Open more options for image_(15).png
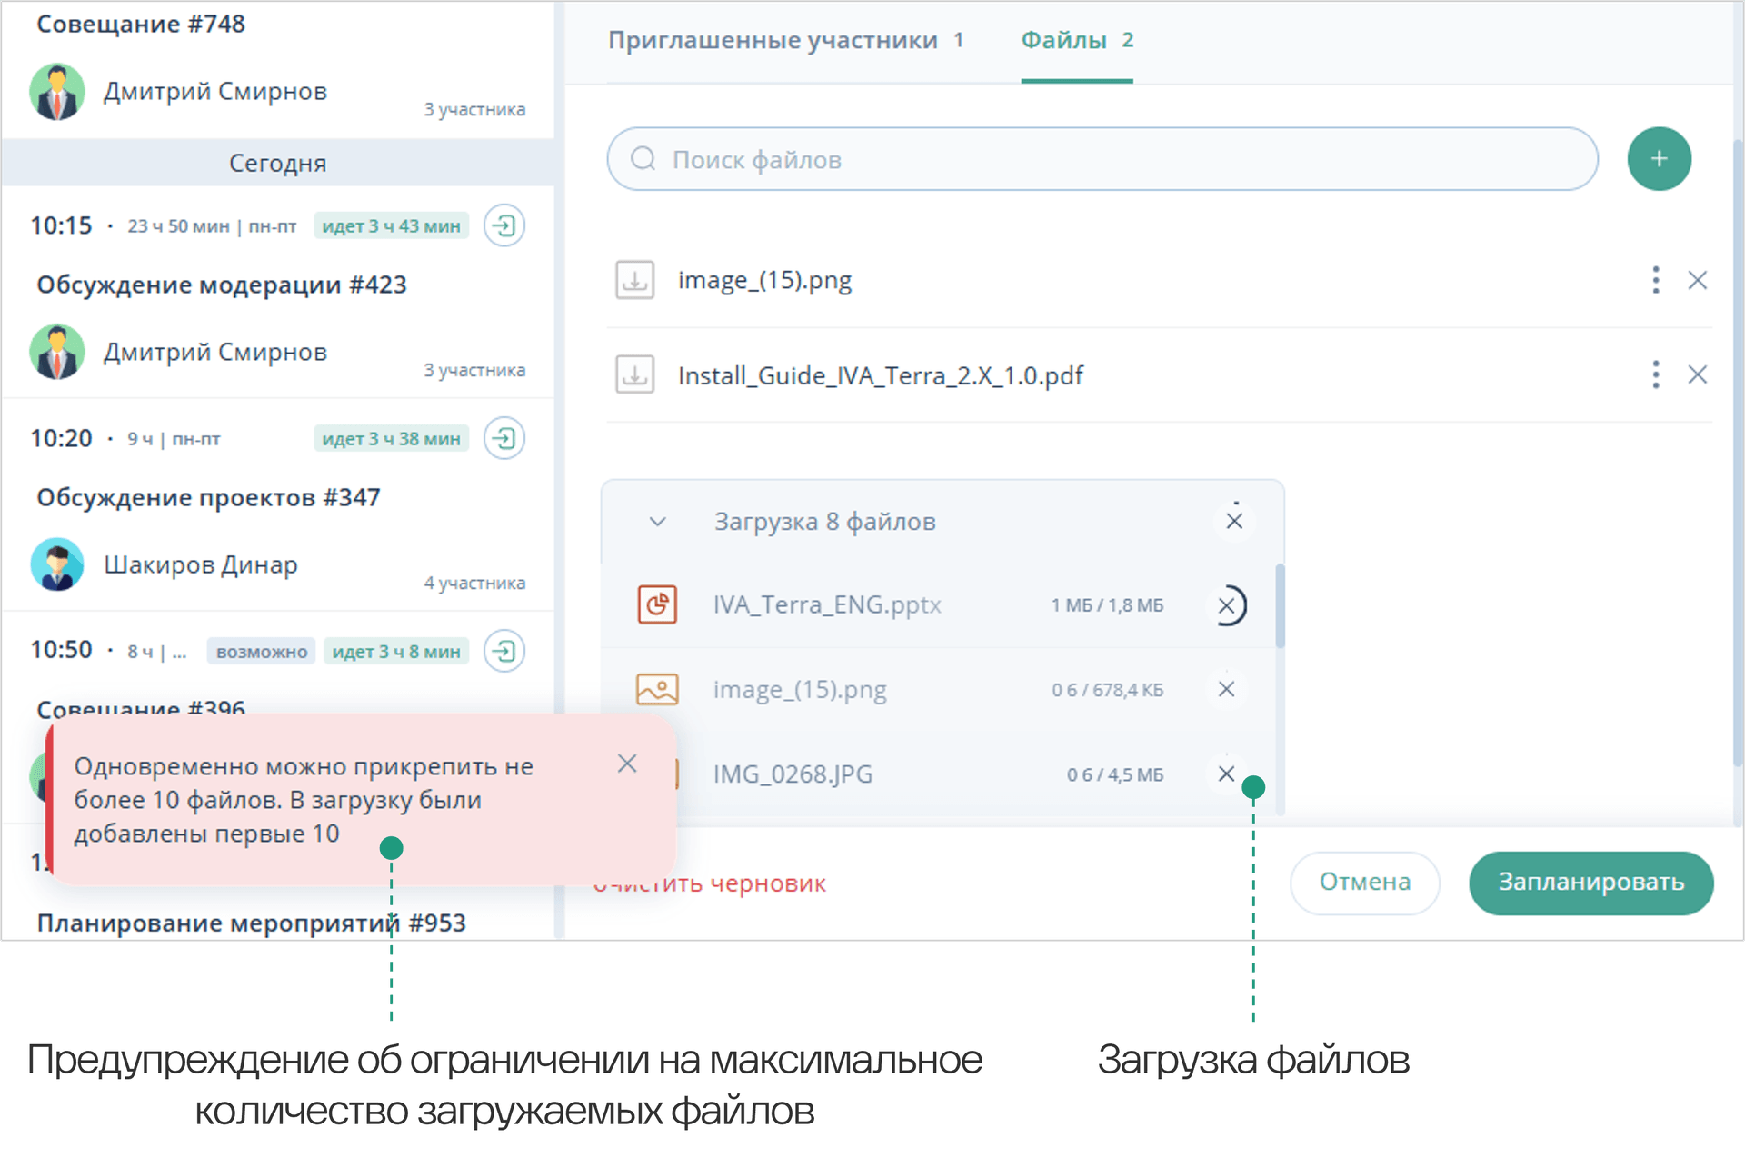1745x1158 pixels. point(1655,280)
